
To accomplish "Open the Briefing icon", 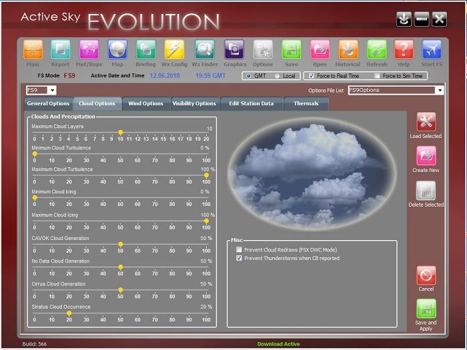I will [x=145, y=49].
